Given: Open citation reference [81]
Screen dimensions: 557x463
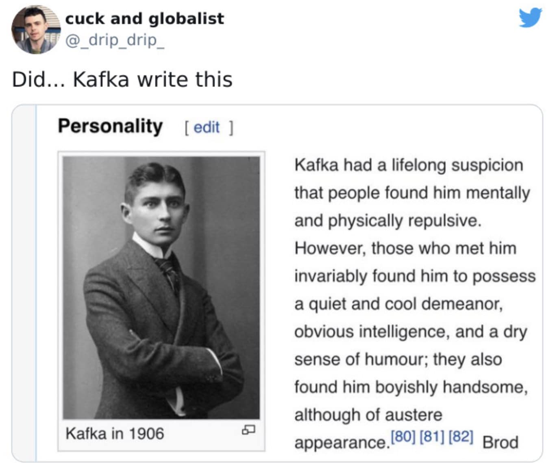Looking at the screenshot, I should click(x=432, y=437).
